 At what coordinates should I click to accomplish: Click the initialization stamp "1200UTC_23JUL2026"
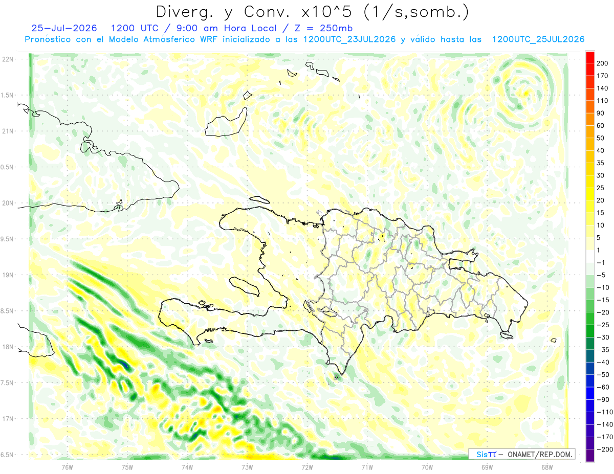tap(349, 39)
